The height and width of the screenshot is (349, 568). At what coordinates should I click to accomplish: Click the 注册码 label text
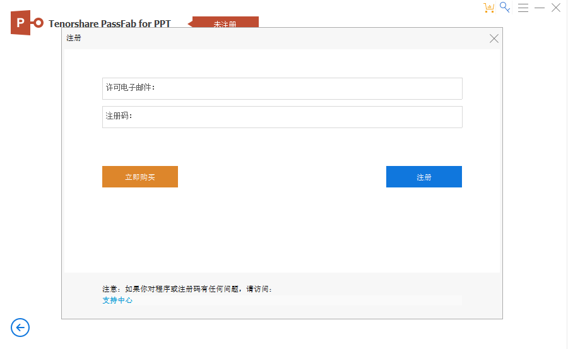119,116
